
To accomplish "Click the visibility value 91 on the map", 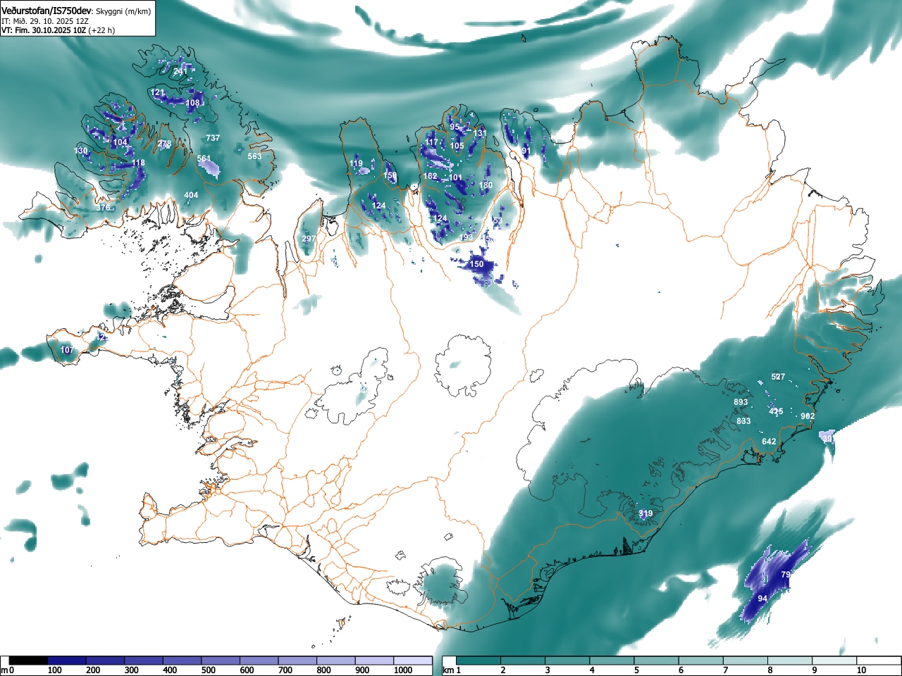I will pyautogui.click(x=526, y=151).
